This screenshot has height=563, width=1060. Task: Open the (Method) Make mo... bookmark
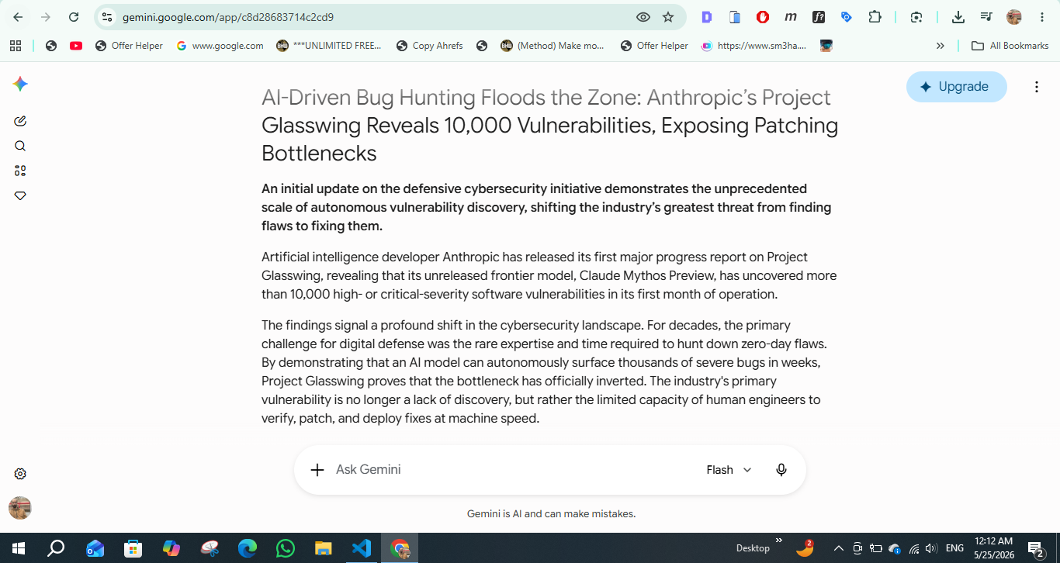pos(553,46)
